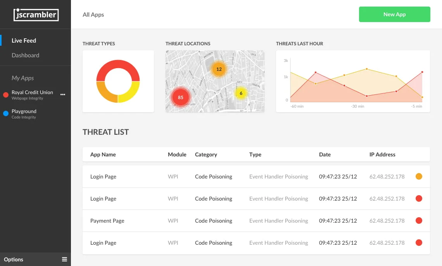Select Live Feed in the sidebar
Image resolution: width=442 pixels, height=266 pixels.
pyautogui.click(x=24, y=41)
